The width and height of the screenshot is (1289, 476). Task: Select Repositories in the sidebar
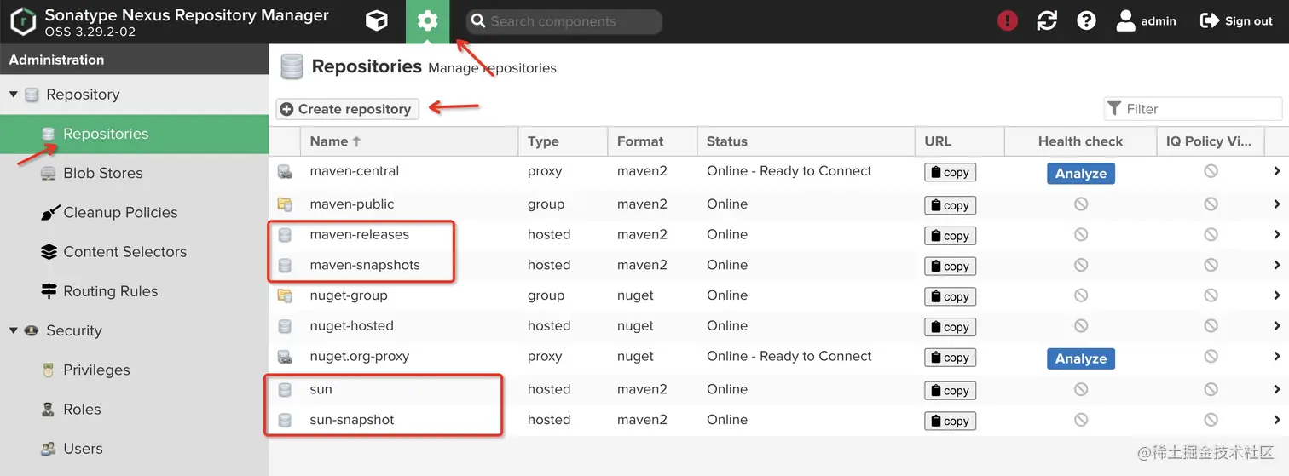tap(134, 134)
